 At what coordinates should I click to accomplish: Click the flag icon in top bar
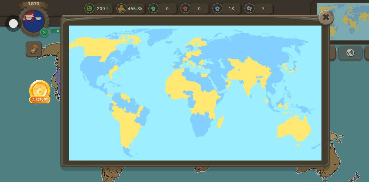pyautogui.click(x=249, y=9)
